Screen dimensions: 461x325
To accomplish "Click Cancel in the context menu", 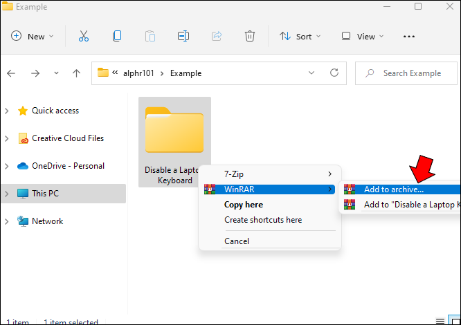I will (237, 241).
